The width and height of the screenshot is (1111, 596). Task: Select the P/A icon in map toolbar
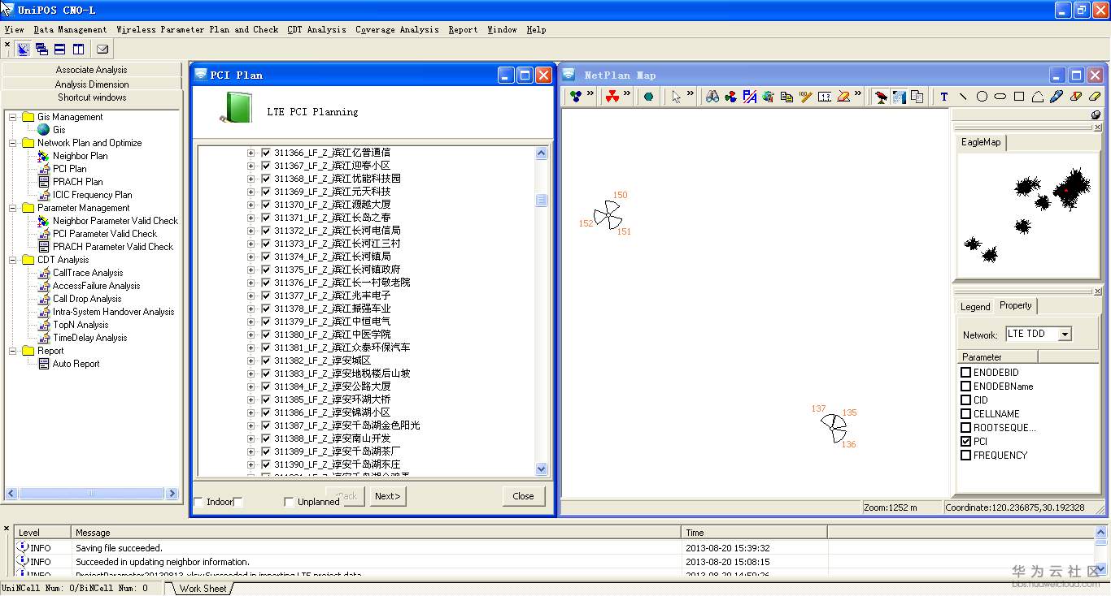coord(749,97)
